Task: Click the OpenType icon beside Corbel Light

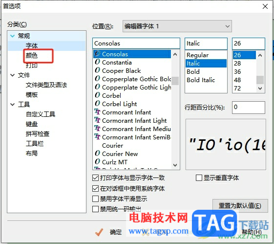Action: coord(97,103)
